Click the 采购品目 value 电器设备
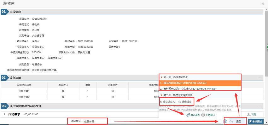Viewport: 268px width, 125px height. coord(37,65)
